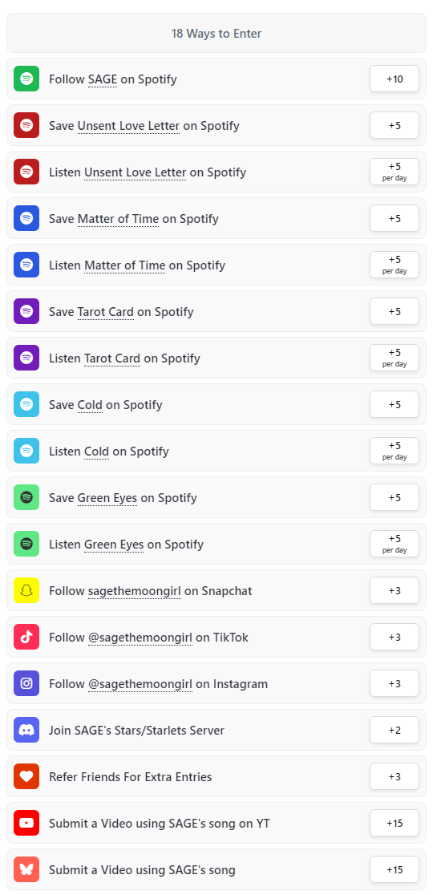Open the Discord icon for the Stars/Starlets Server
The width and height of the screenshot is (433, 895).
click(x=26, y=730)
